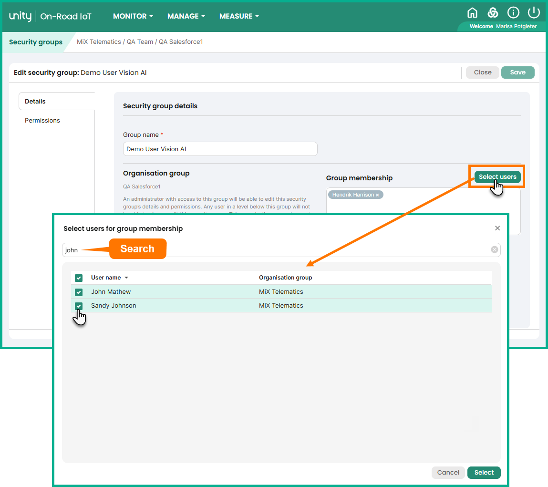Clear search with the x icon

(x=494, y=249)
